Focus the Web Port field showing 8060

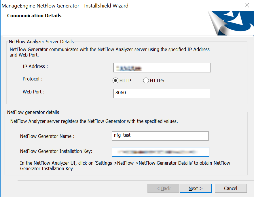tap(162, 93)
